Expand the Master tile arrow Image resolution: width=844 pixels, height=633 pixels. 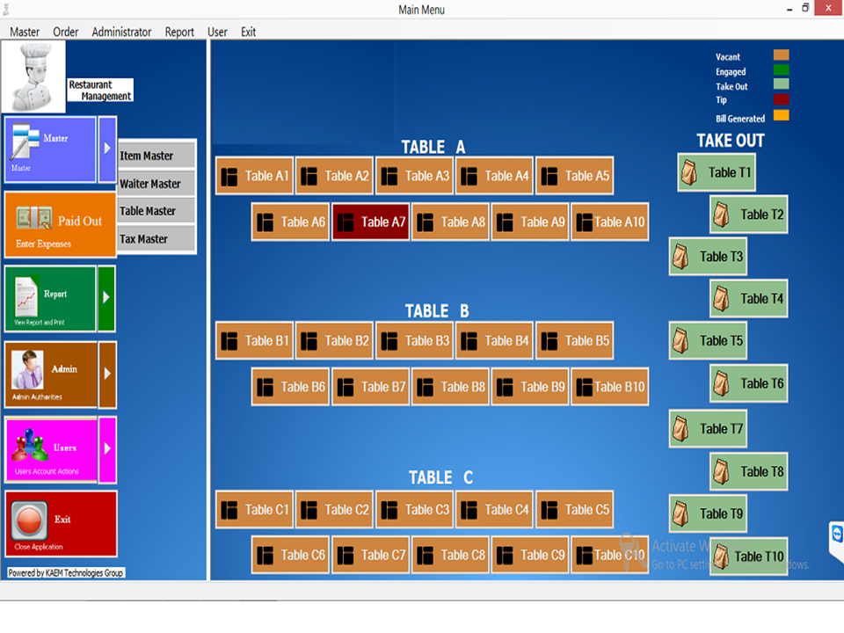[107, 149]
